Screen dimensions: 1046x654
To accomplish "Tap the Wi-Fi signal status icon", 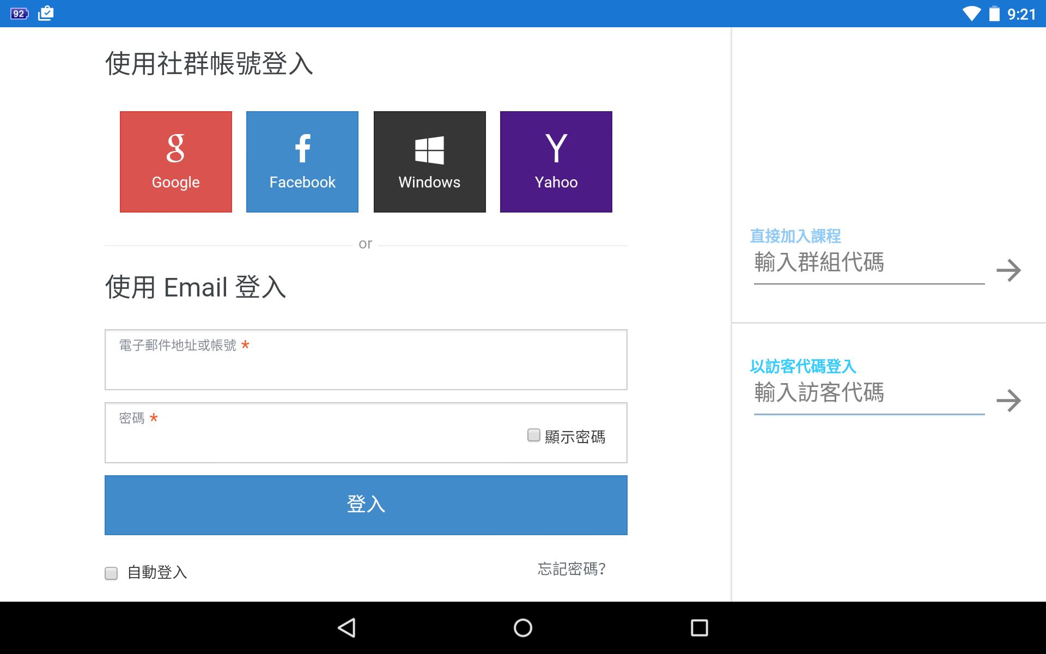I will coord(971,14).
